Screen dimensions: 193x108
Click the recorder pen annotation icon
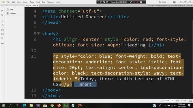pyautogui.click(x=131, y=2)
